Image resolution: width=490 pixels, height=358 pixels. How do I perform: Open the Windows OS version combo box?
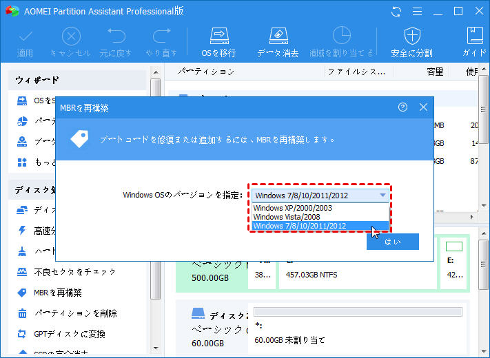coord(320,196)
